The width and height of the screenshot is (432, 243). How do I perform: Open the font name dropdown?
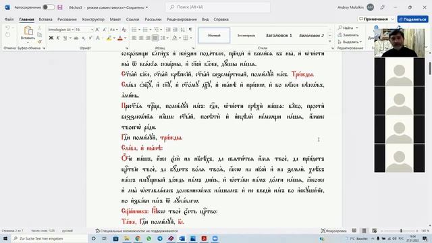(x=73, y=30)
